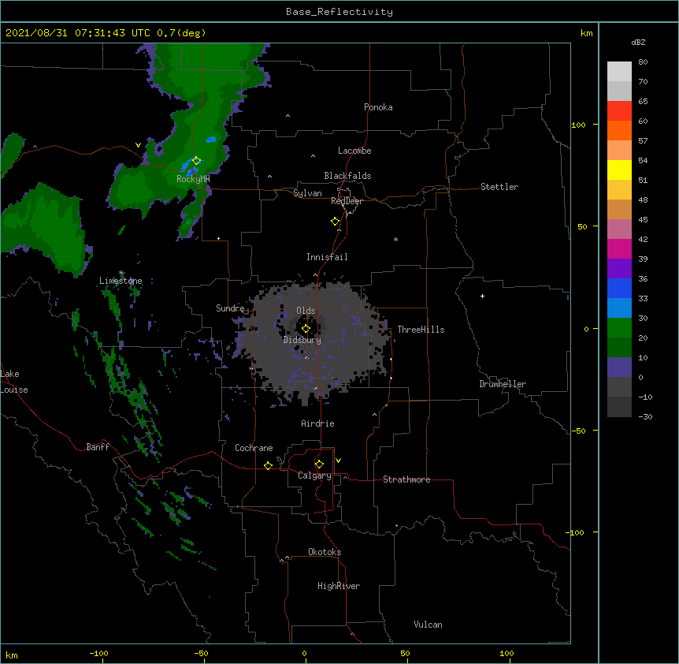Click the Sundre label
679x664 pixels.
tap(230, 308)
